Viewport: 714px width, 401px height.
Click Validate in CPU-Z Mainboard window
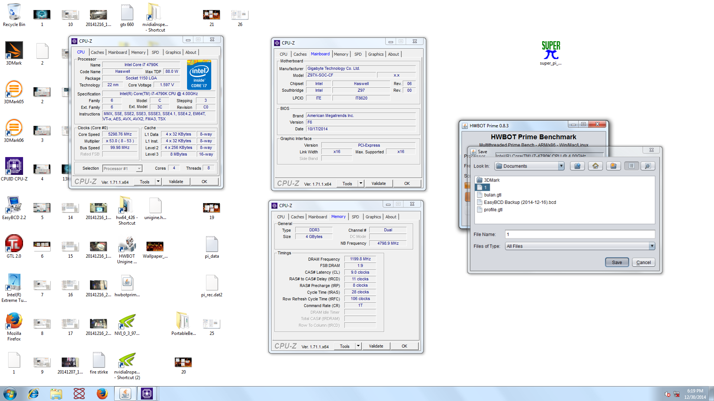coord(379,183)
